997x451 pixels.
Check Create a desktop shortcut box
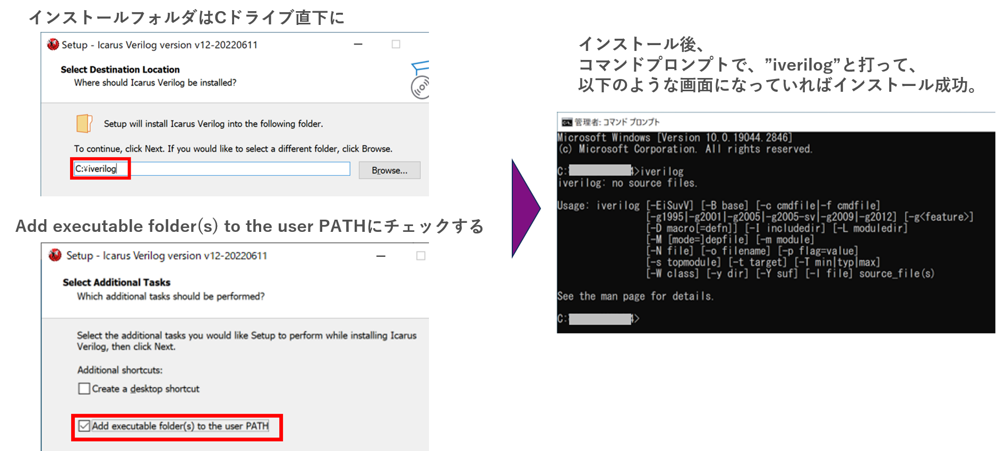[x=84, y=388]
